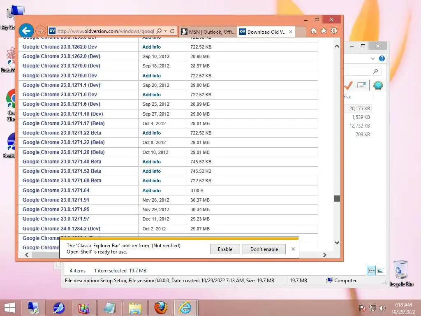
Task: Switch to the MSN | Outlook tab
Action: click(208, 32)
